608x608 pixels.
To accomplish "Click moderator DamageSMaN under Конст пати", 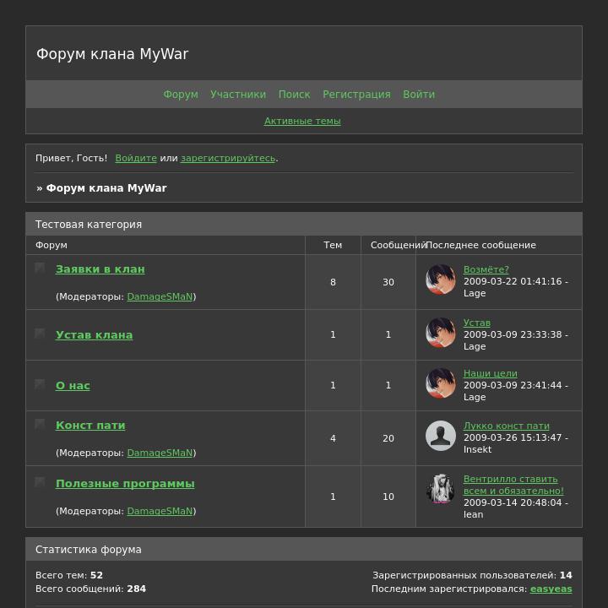I will [160, 453].
